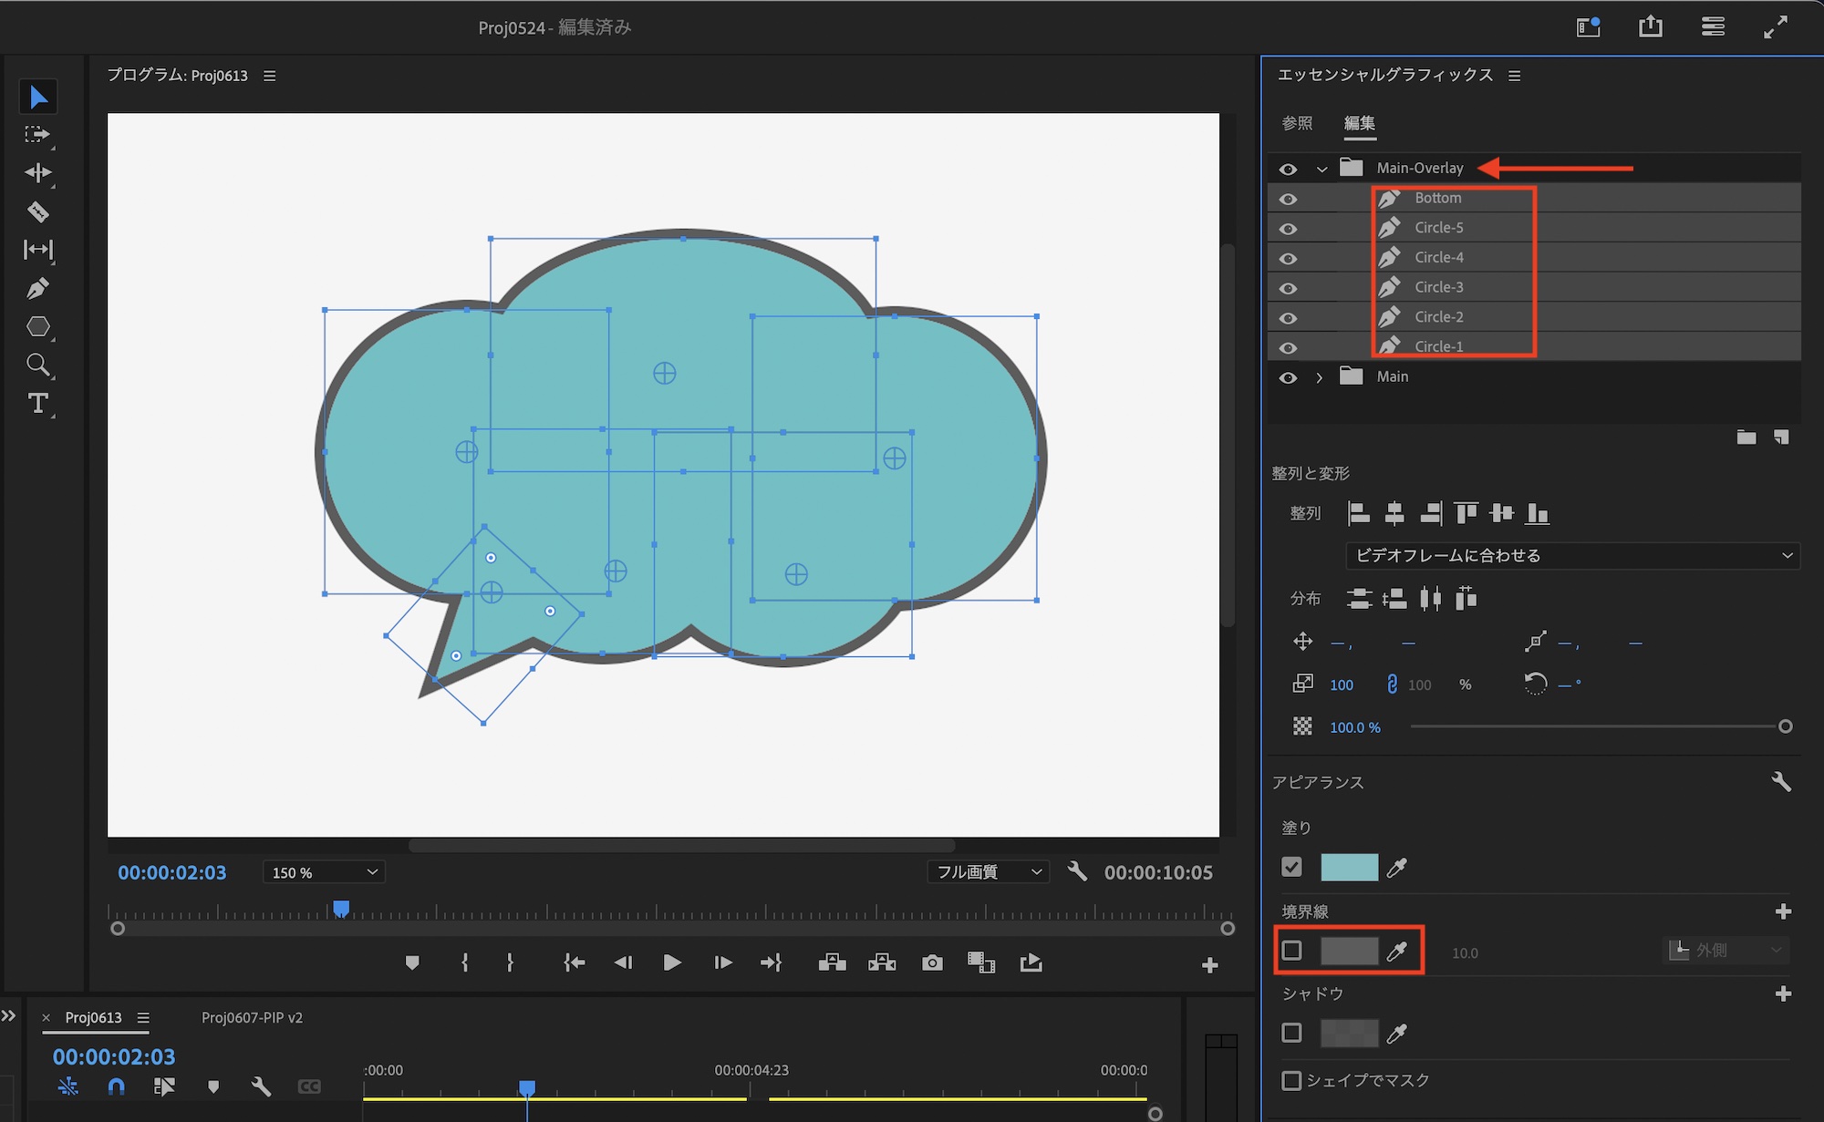Switch to the 参照 tab

[1297, 123]
